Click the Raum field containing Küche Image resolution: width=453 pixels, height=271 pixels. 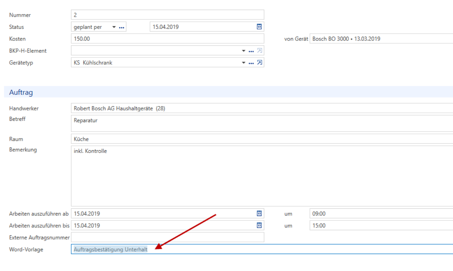click(262, 139)
